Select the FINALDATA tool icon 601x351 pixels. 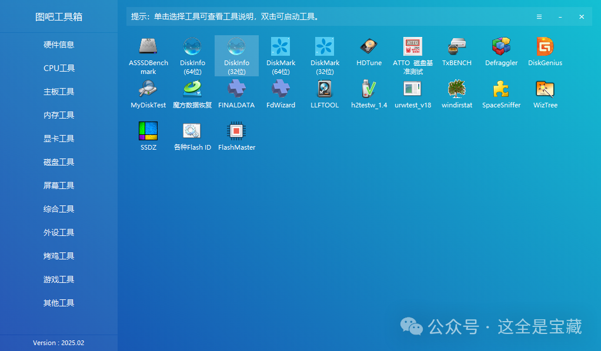(236, 89)
